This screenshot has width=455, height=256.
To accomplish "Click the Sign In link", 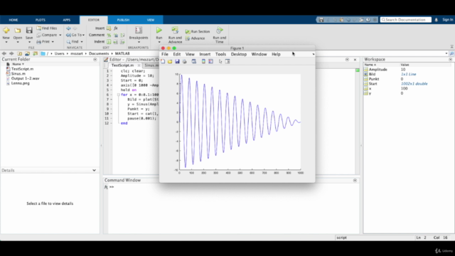I will coord(447,20).
